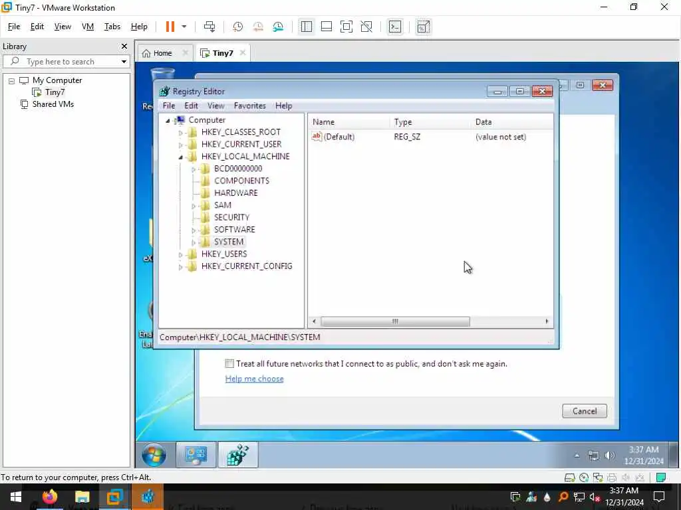Viewport: 681px width, 510px height.
Task: Open the 'Help me choose' link
Action: tap(254, 379)
